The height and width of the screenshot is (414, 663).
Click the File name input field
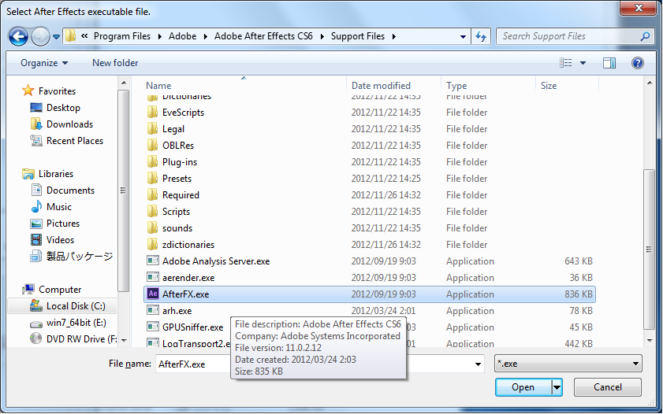319,364
